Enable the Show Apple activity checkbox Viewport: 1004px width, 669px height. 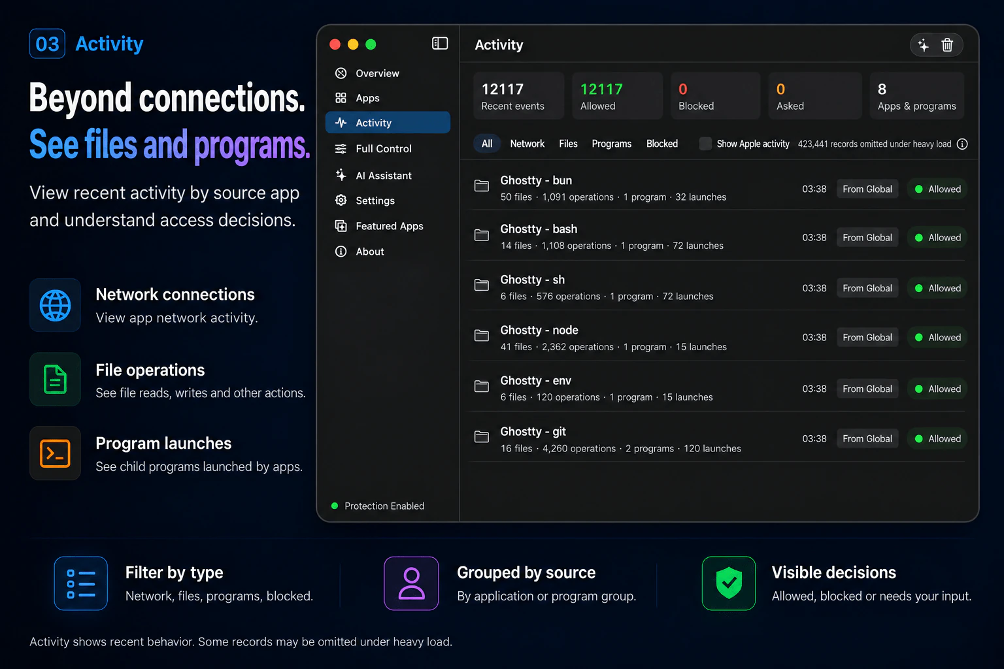705,144
